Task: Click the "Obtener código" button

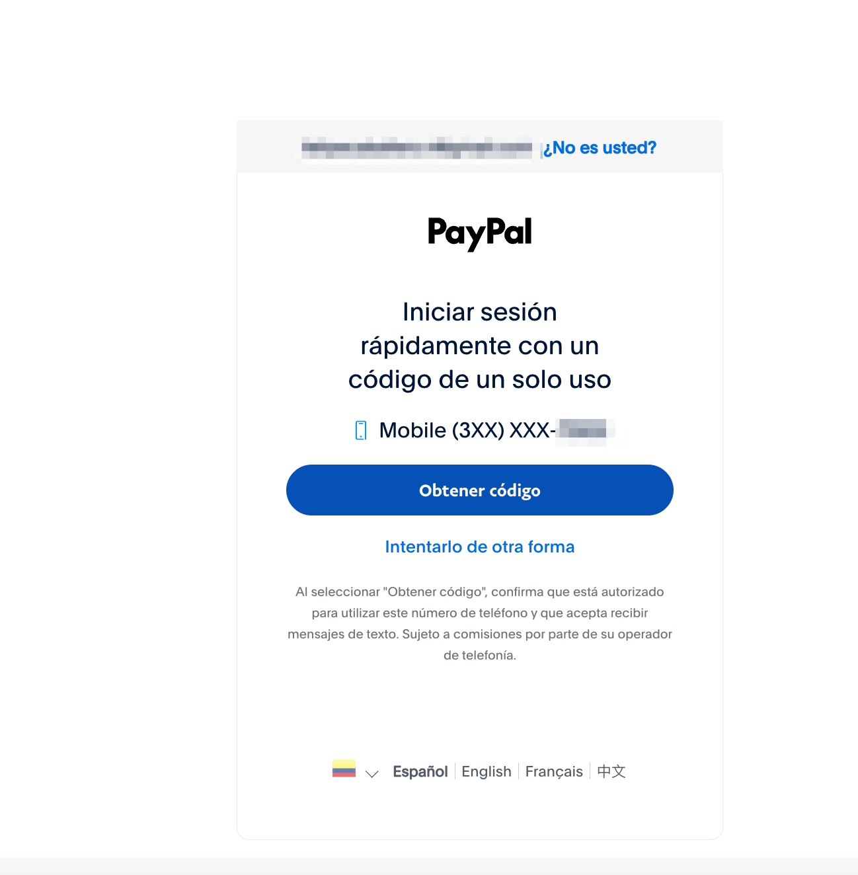Action: pyautogui.click(x=480, y=490)
